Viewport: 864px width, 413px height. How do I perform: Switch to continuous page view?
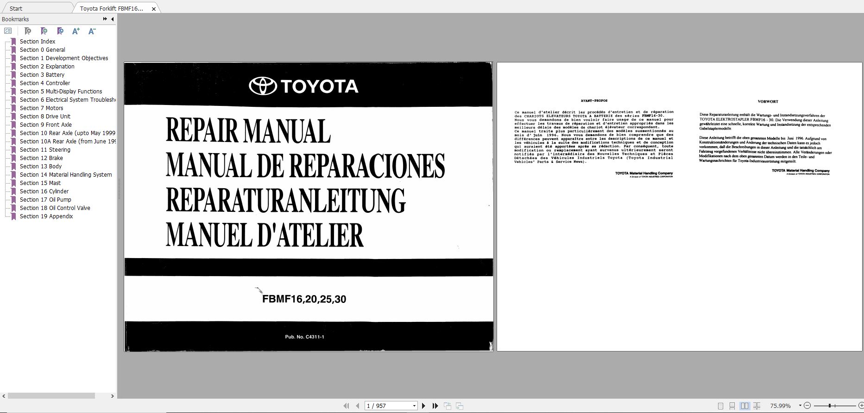[732, 406]
